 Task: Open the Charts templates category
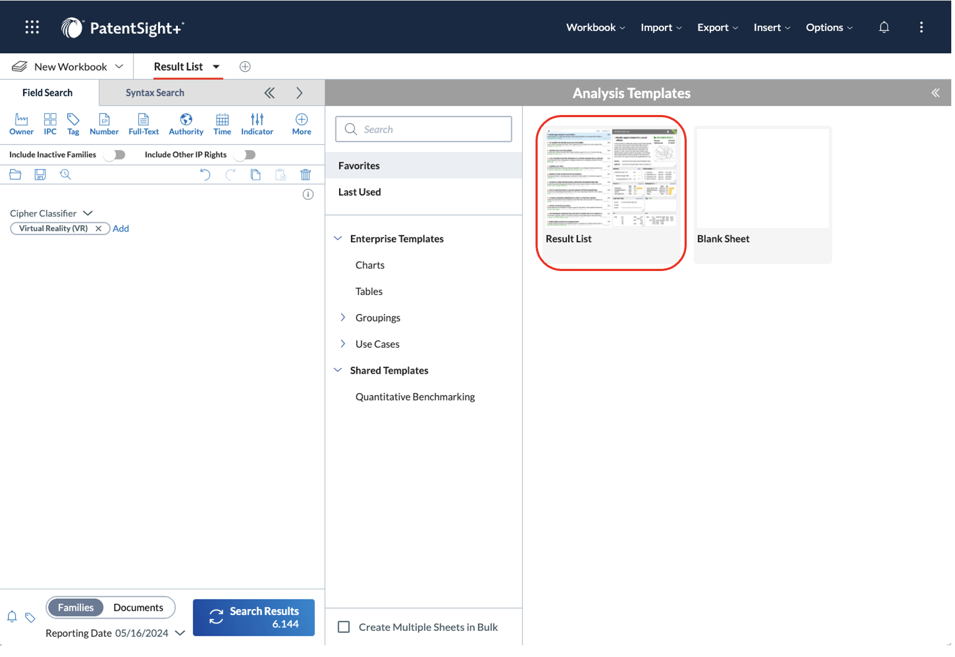[x=370, y=265]
